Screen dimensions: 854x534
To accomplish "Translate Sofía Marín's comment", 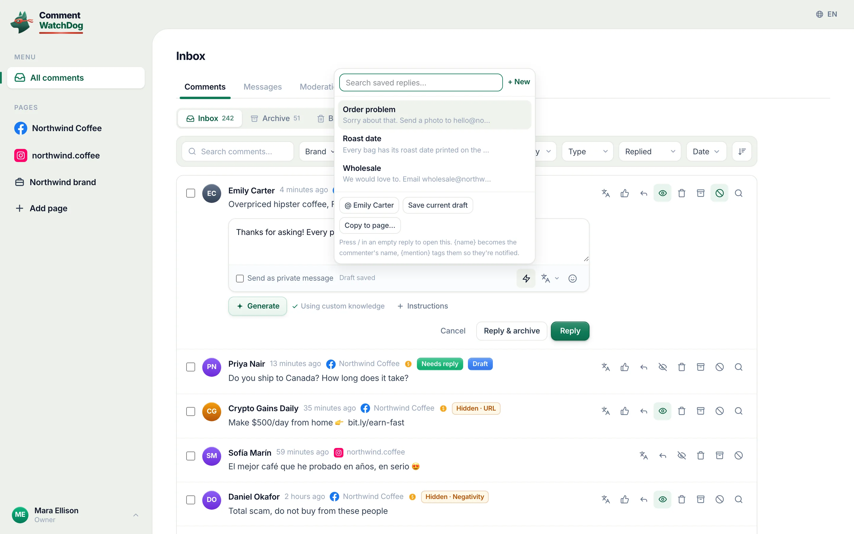I will pos(644,456).
